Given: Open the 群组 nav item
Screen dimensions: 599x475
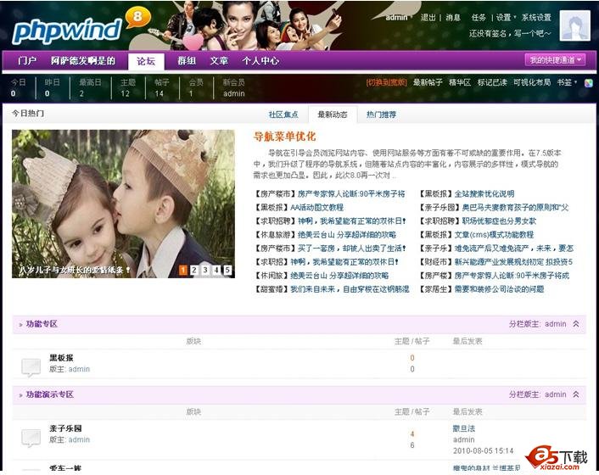Looking at the screenshot, I should 187,61.
